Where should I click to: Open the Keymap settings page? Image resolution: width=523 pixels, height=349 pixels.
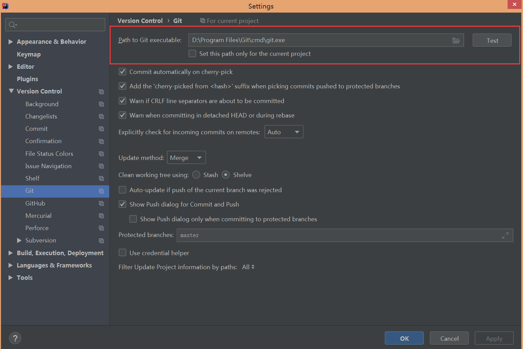tap(29, 54)
